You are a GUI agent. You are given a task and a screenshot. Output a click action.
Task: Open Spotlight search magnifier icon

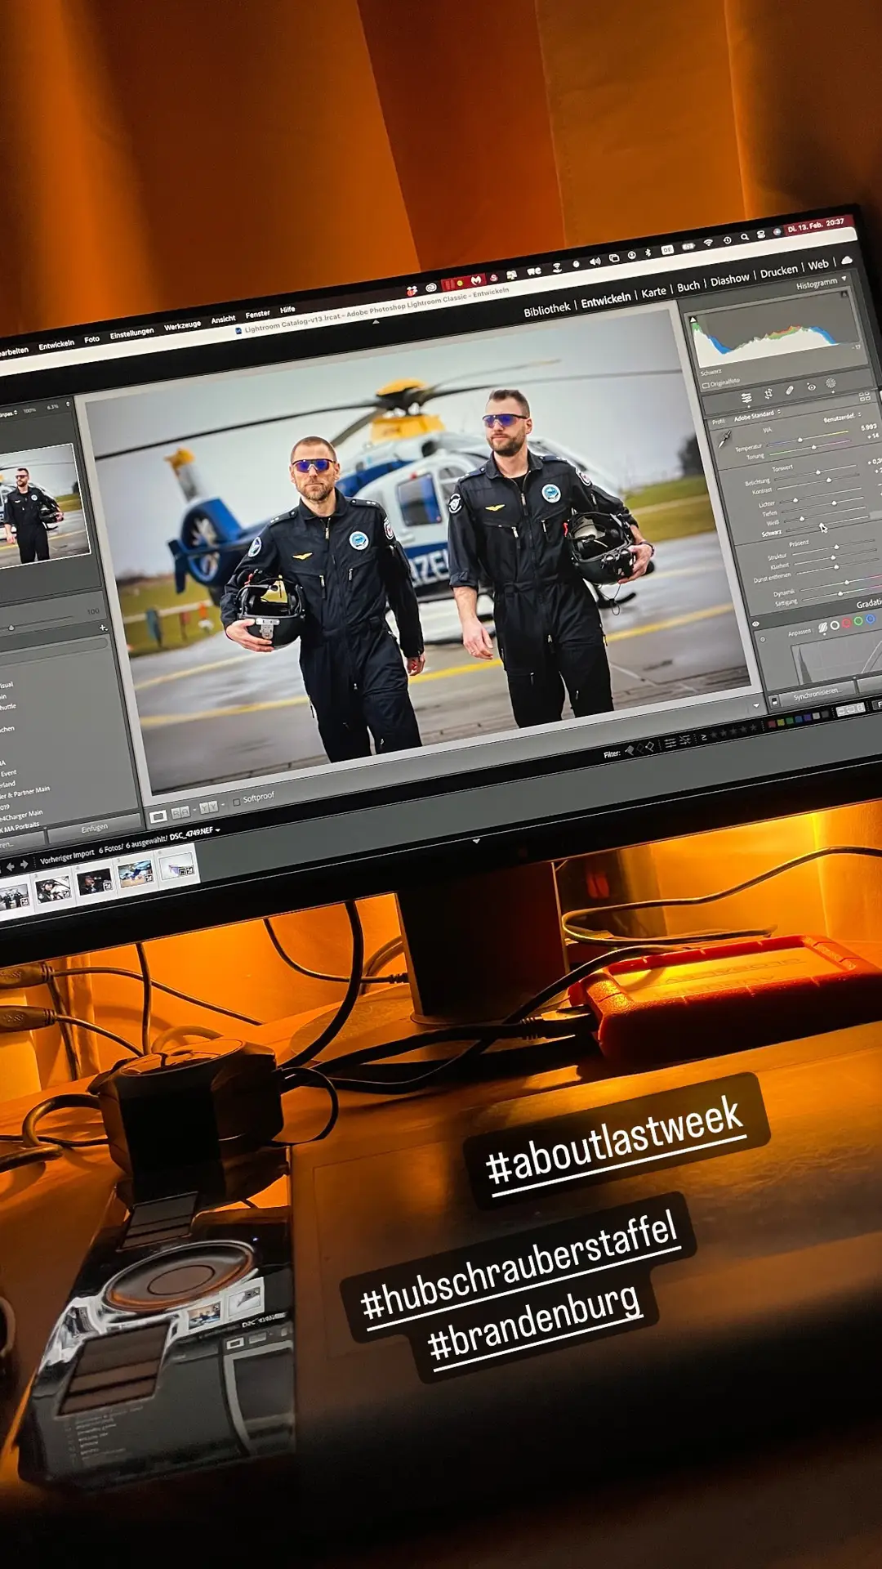click(x=745, y=237)
